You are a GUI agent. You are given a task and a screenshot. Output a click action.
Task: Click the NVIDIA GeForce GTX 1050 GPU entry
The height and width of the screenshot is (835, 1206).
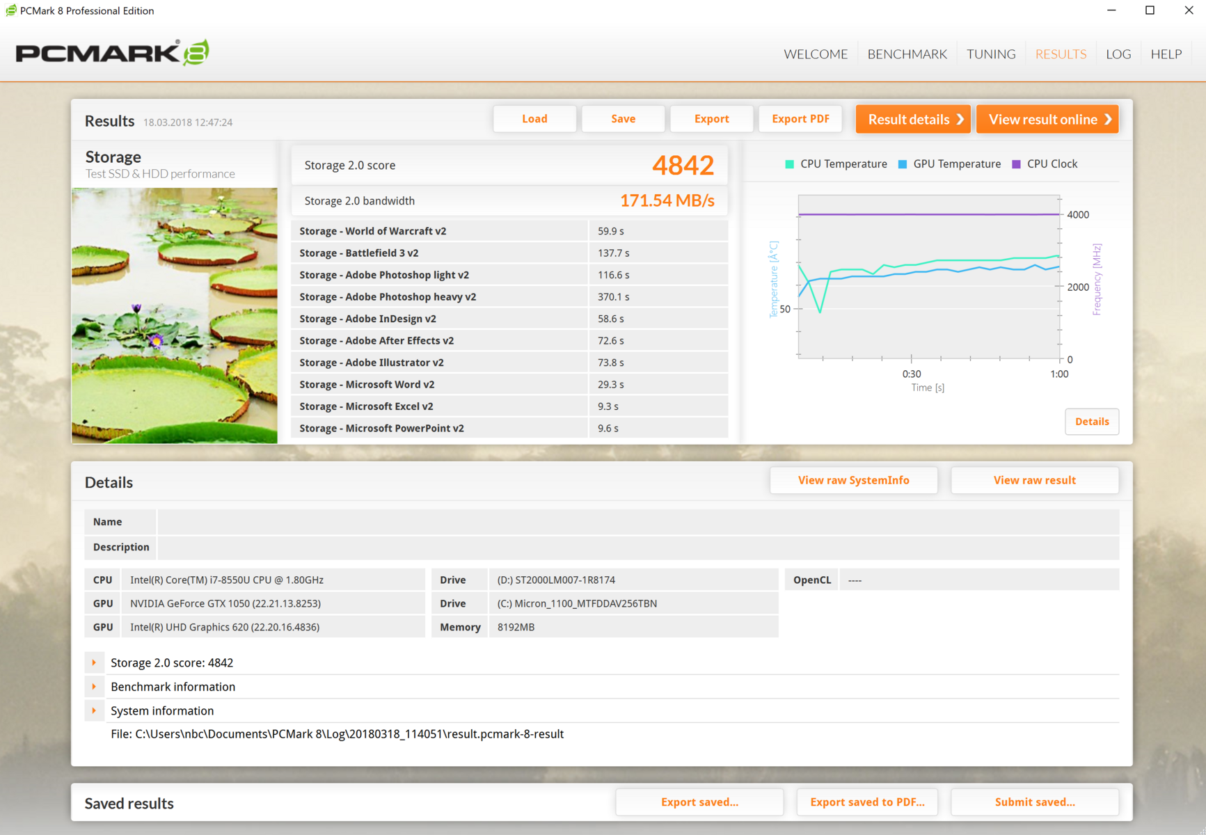coord(225,603)
